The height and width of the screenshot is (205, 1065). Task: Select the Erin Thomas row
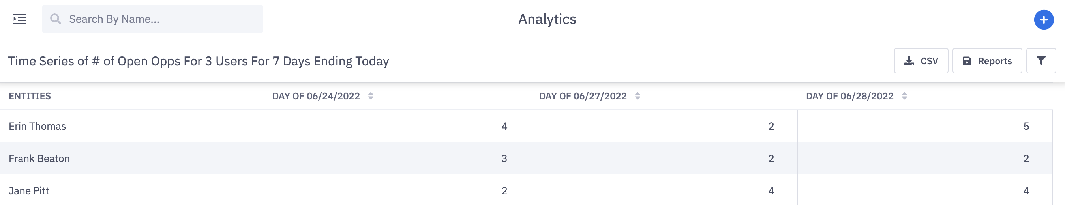point(37,126)
